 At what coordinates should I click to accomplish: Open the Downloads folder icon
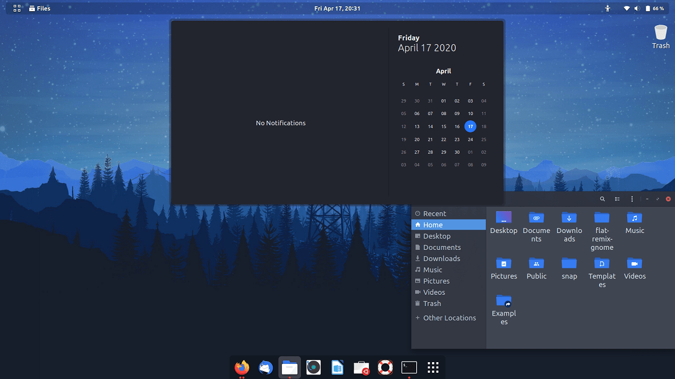coord(569,219)
